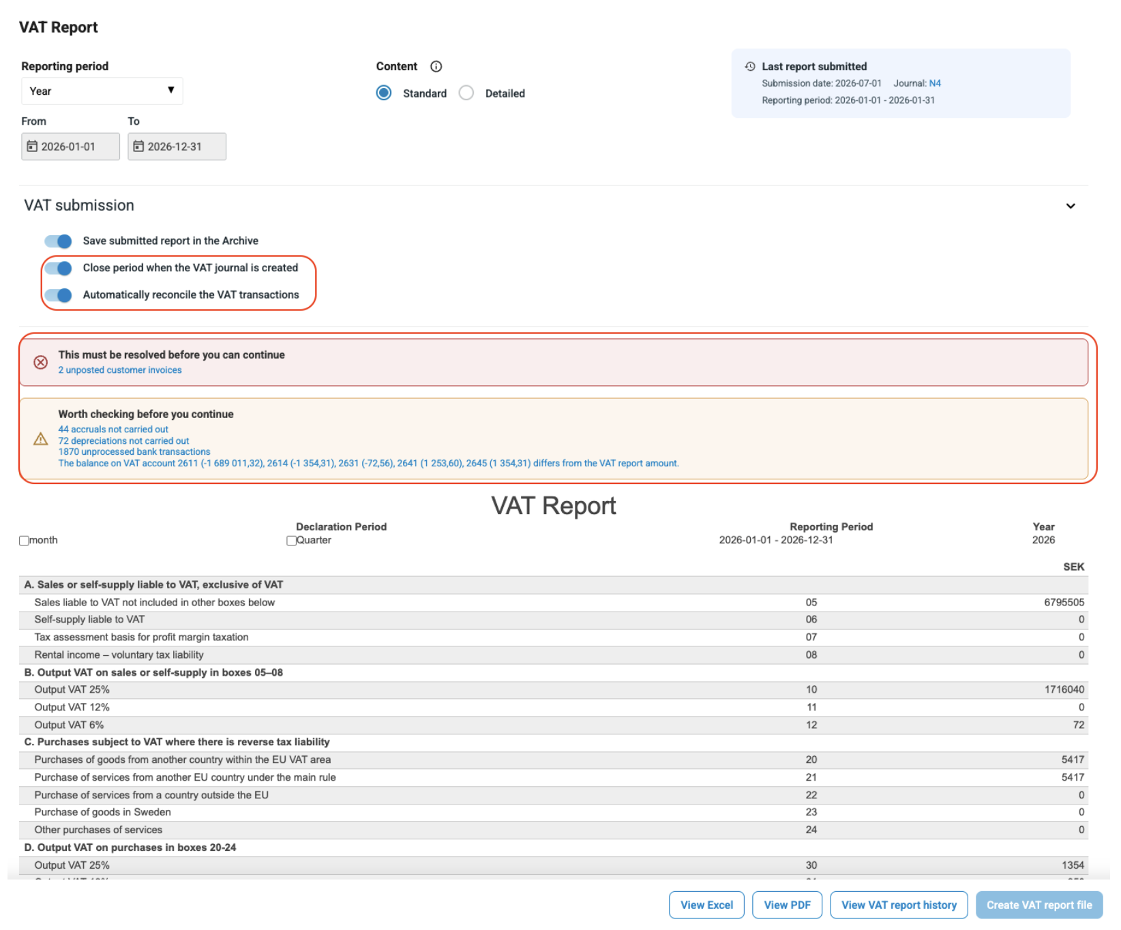Click value 72 in Output VAT 6% row

tap(1079, 725)
